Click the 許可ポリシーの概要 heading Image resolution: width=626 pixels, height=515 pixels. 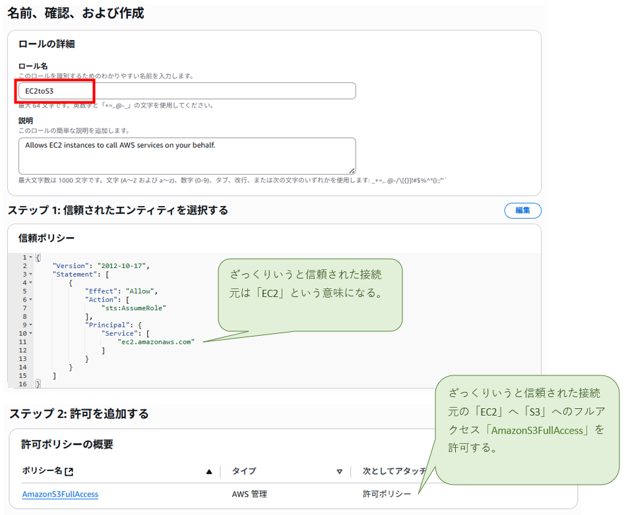point(67,445)
